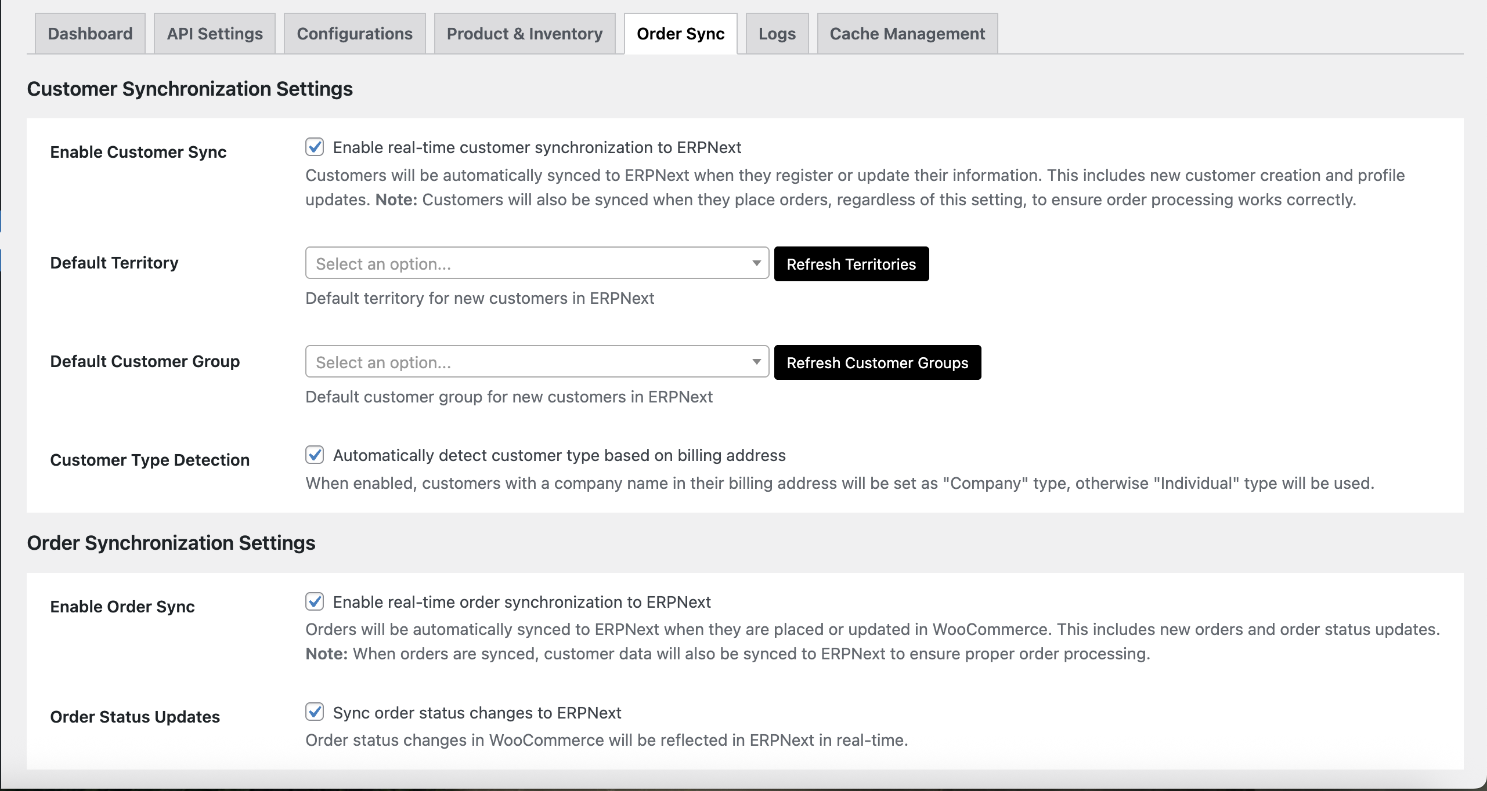Switch to the Dashboard tab
1487x791 pixels.
90,33
